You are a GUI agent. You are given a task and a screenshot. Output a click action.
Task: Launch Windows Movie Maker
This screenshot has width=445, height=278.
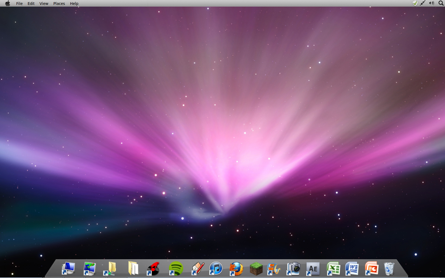(274, 268)
